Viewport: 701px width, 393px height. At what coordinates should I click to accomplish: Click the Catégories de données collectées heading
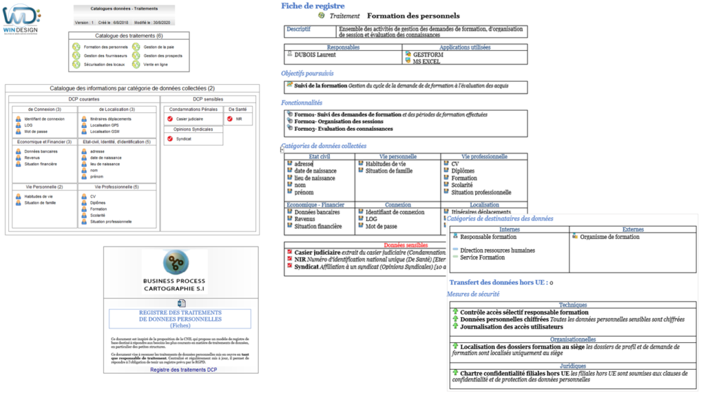click(324, 146)
